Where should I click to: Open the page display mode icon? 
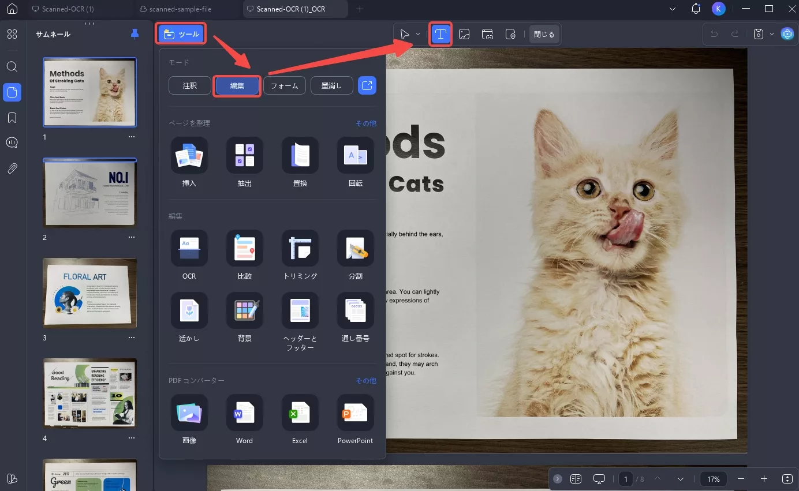coord(576,479)
